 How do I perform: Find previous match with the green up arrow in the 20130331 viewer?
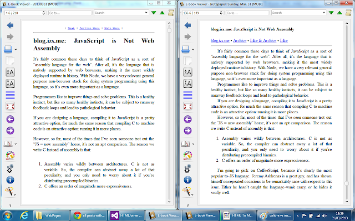[x=162, y=13]
